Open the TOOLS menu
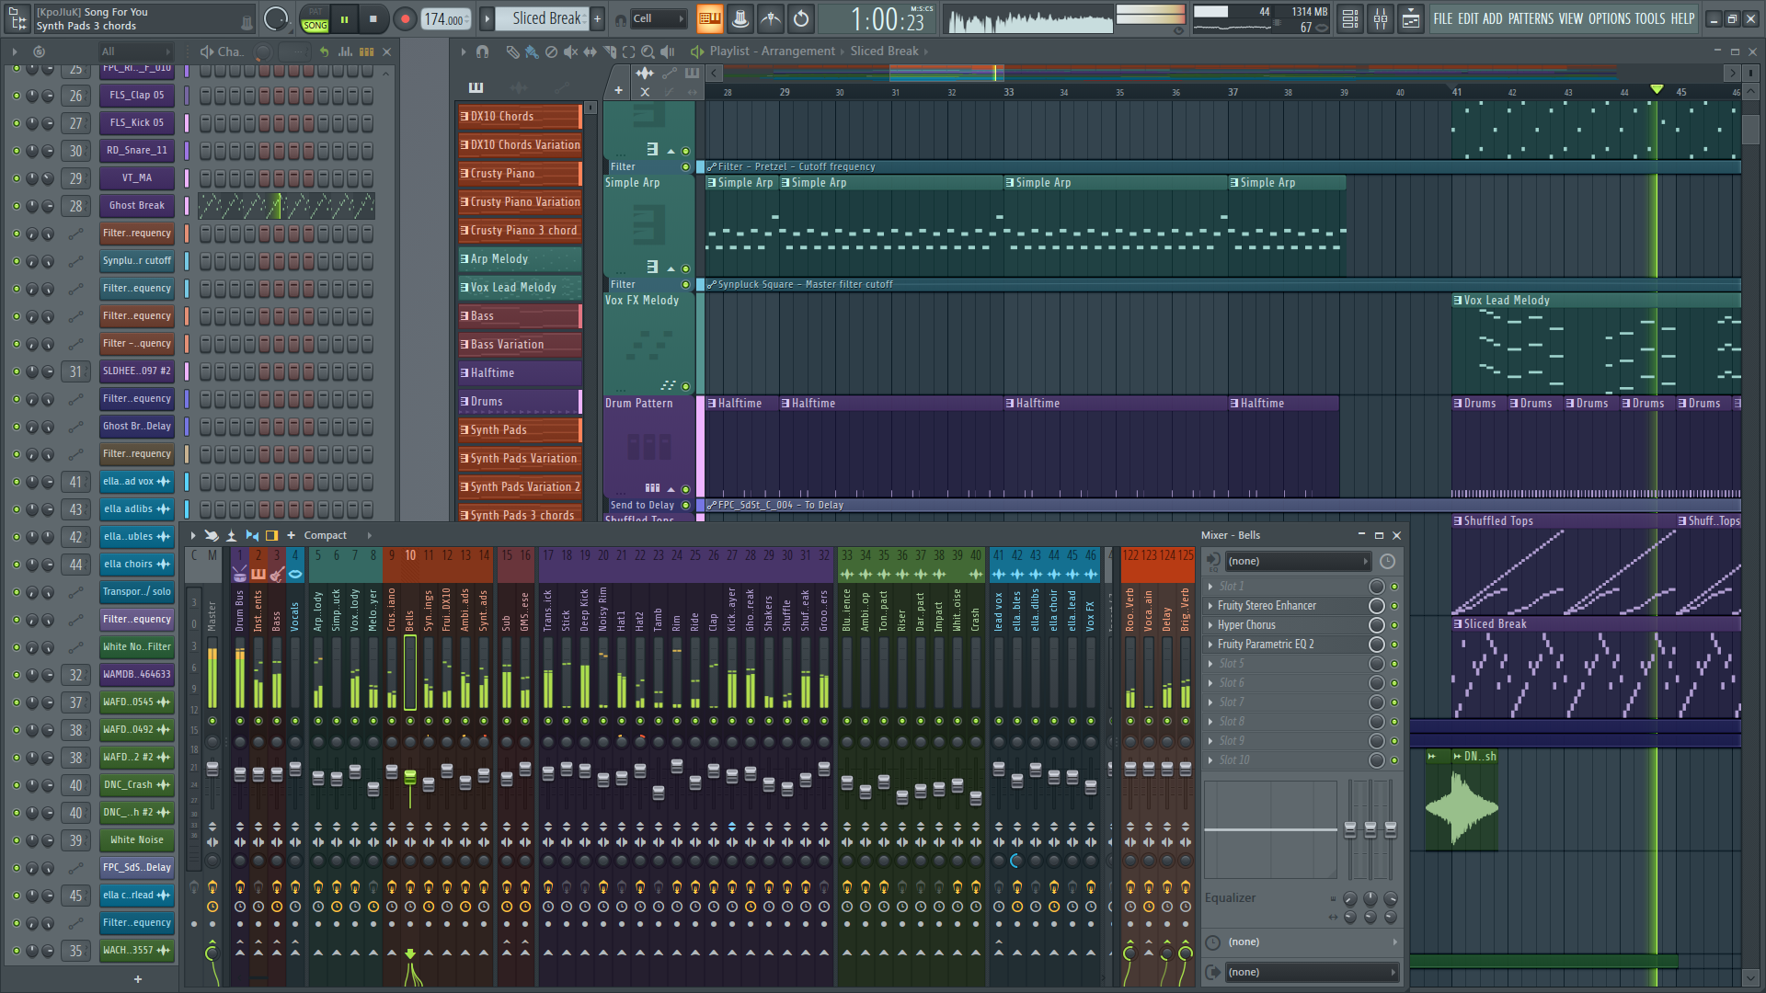This screenshot has width=1766, height=993. coord(1650,18)
